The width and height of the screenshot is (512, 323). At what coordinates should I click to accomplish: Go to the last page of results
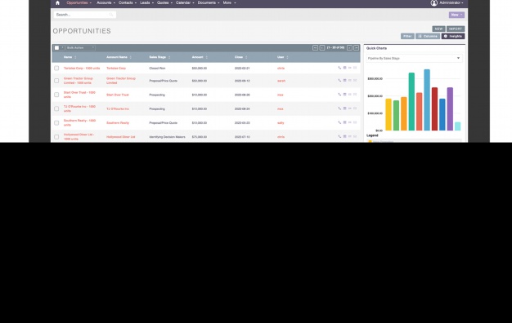pyautogui.click(x=357, y=48)
